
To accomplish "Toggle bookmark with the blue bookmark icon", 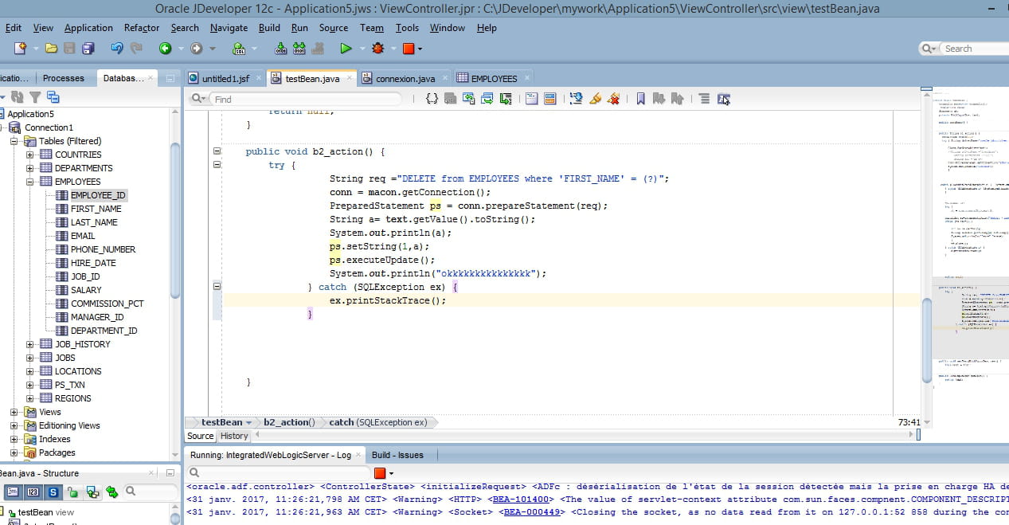I will (x=640, y=99).
